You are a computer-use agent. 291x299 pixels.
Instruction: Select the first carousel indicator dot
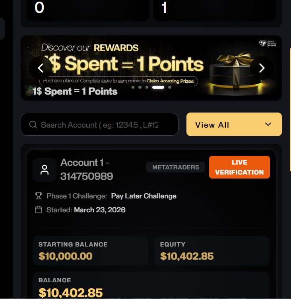[133, 87]
